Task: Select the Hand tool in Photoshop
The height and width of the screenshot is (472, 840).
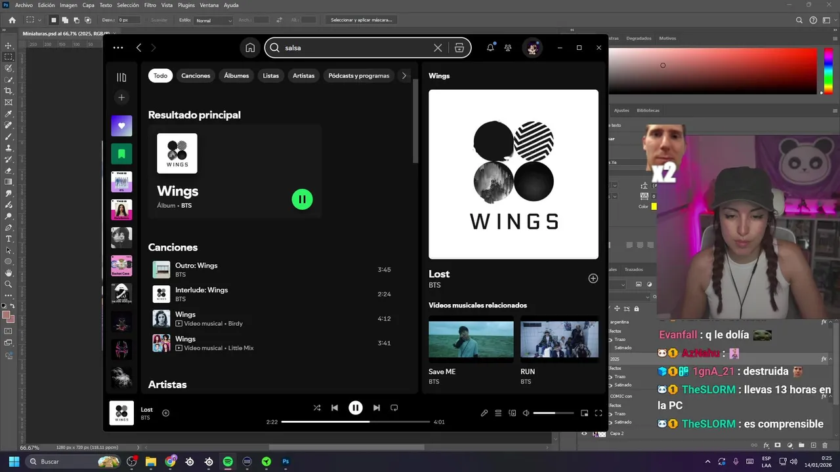Action: (9, 273)
